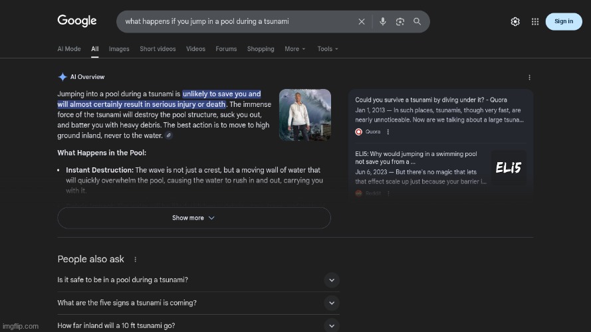Open People also ask options menu

pos(136,260)
